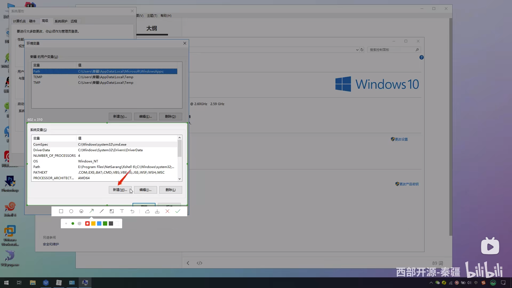512x288 pixels.
Task: Select the pencil drawing tool
Action: (102, 211)
